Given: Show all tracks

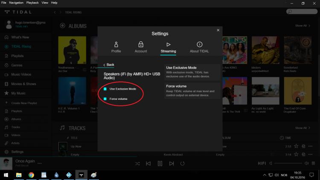Looking at the screenshot, I should point(303,128).
